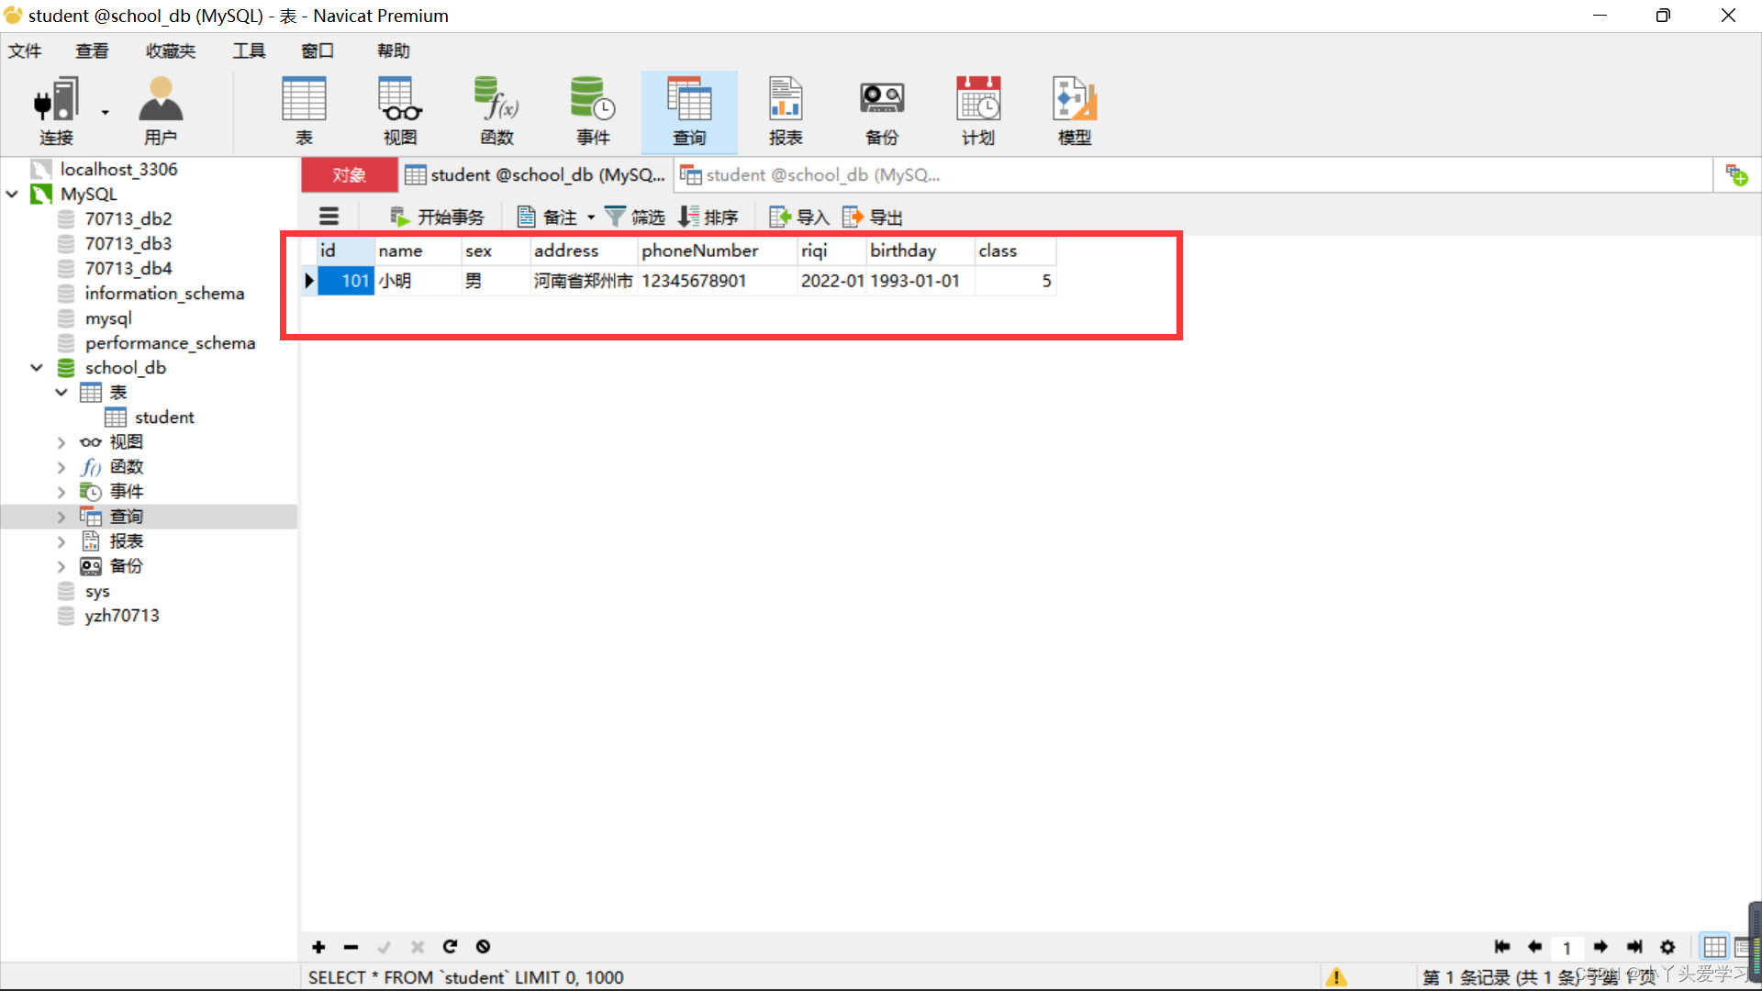Click the 筛选 filter button
Image resolution: width=1762 pixels, height=991 pixels.
click(635, 217)
